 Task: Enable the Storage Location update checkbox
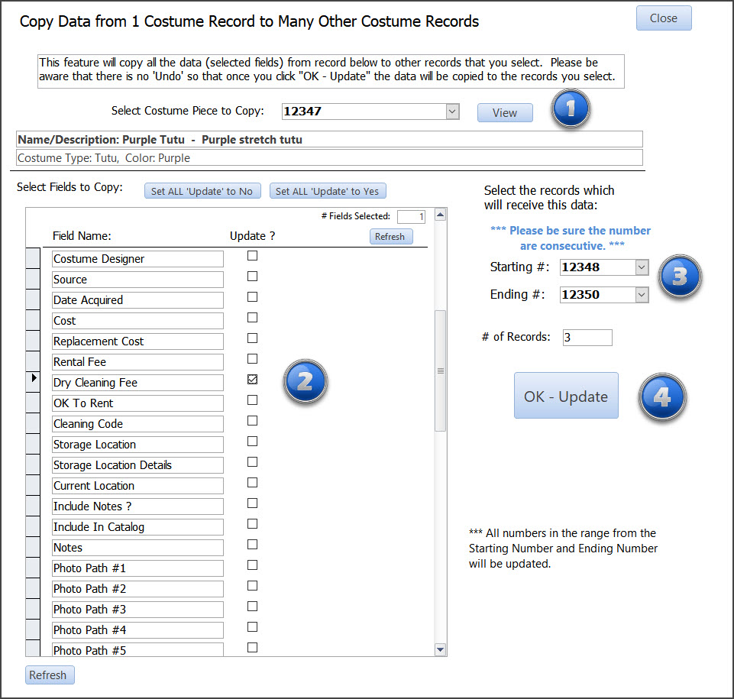coord(252,442)
